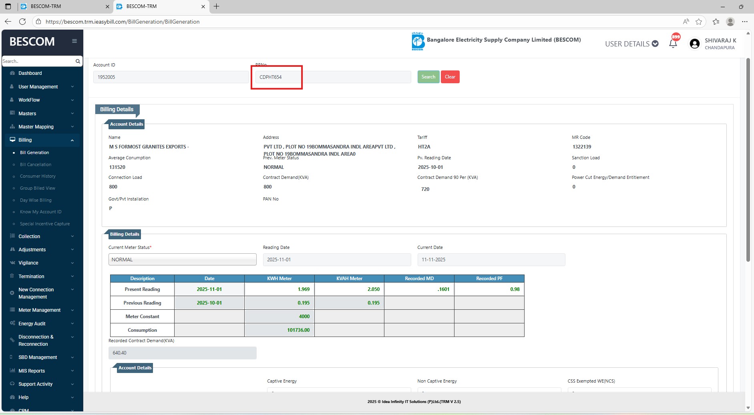The image size is (754, 415).
Task: Click the BESCOM company logo
Action: pyautogui.click(x=418, y=41)
